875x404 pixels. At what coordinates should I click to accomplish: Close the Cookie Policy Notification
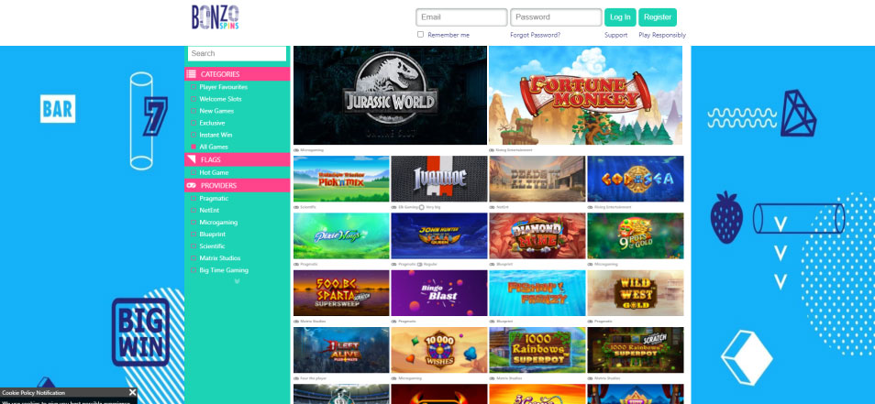pyautogui.click(x=132, y=392)
